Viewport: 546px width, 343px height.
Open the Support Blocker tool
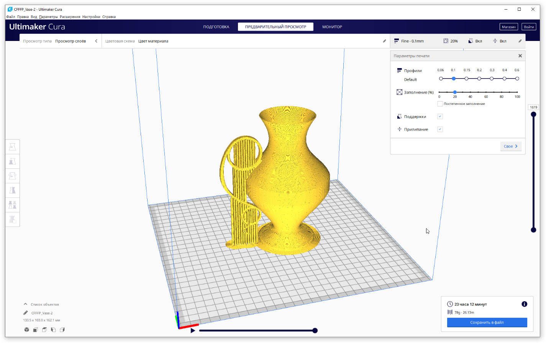[12, 219]
